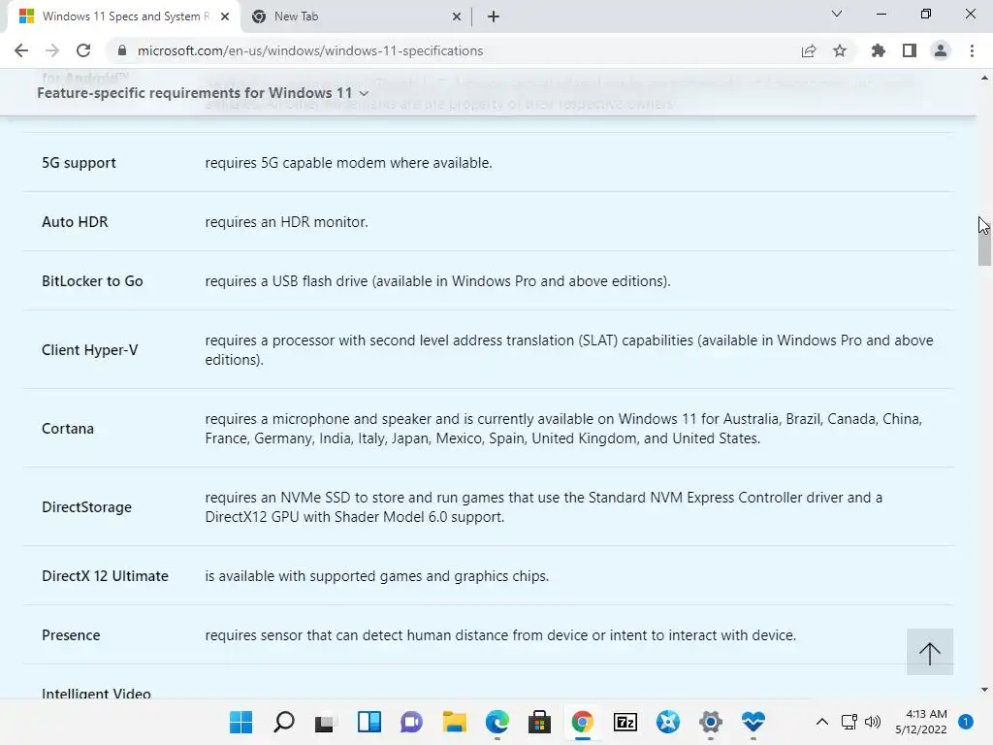Click the Client Hyper-V label
The width and height of the screenshot is (993, 745).
tap(90, 349)
